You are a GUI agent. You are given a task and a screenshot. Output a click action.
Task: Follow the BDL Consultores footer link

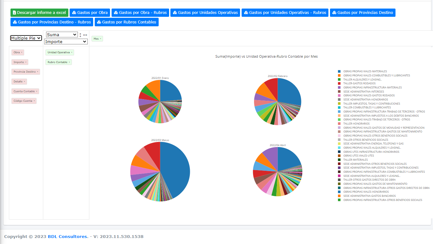click(68, 236)
